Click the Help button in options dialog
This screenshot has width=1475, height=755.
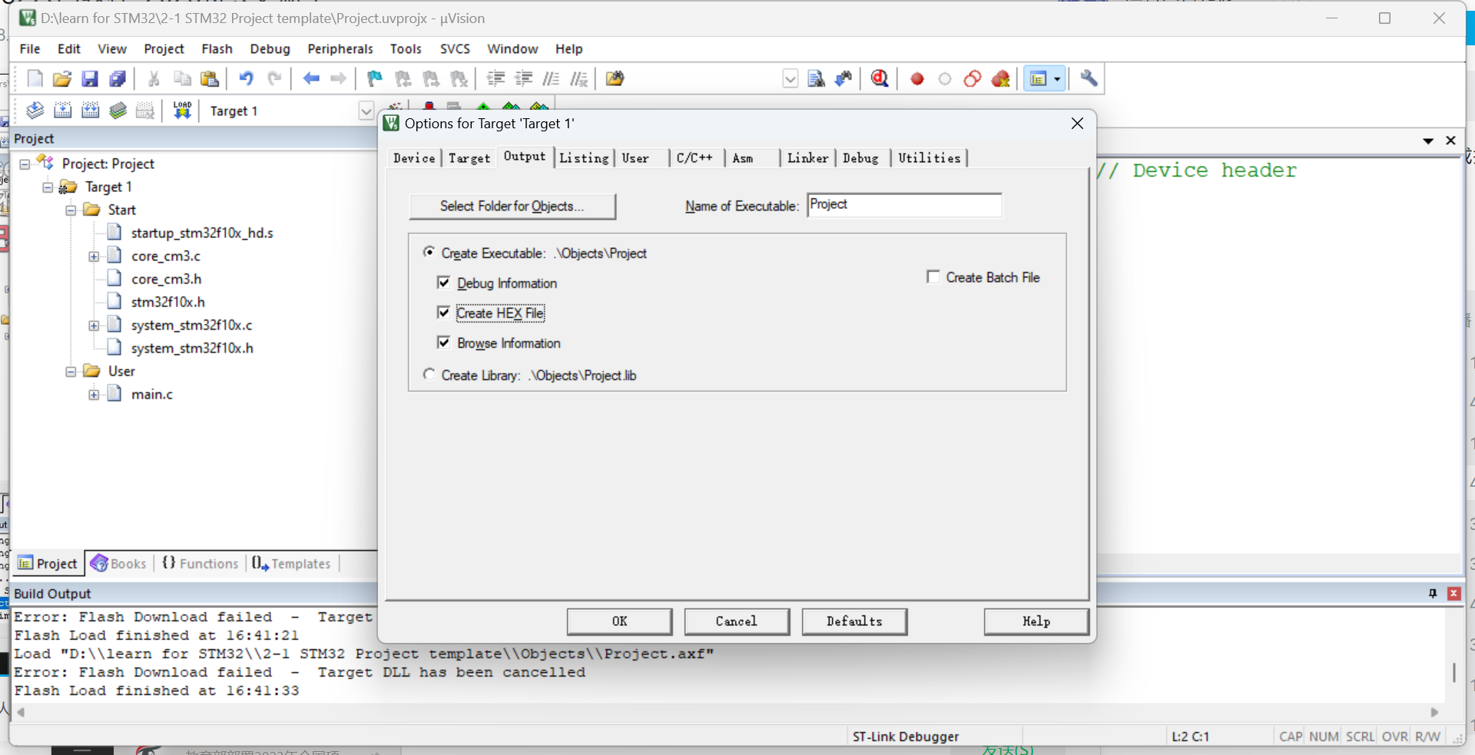click(1036, 621)
